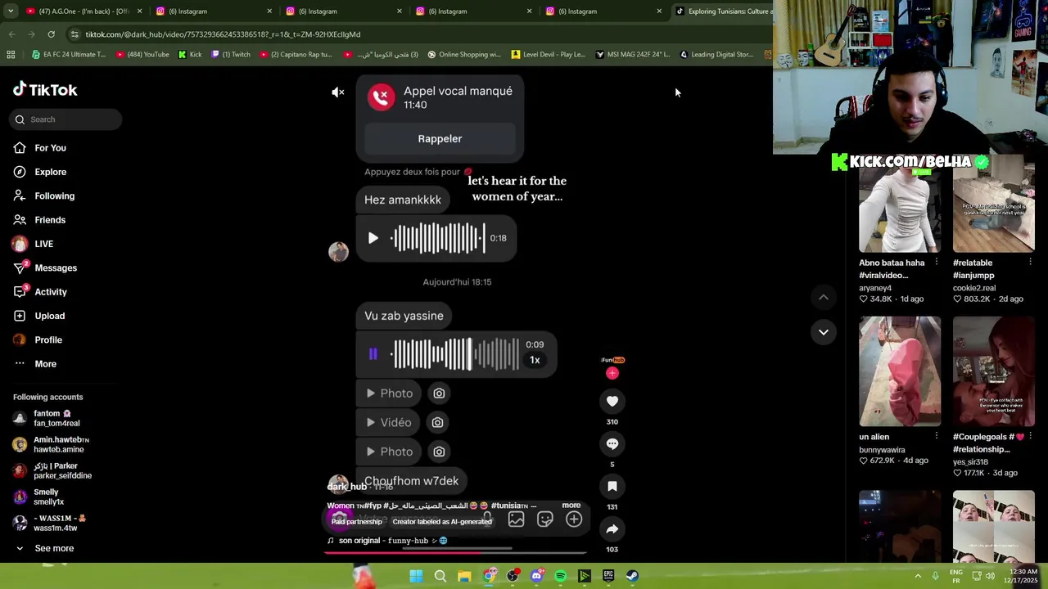Unmute the video with the speaker icon
This screenshot has width=1048, height=589.
[338, 92]
